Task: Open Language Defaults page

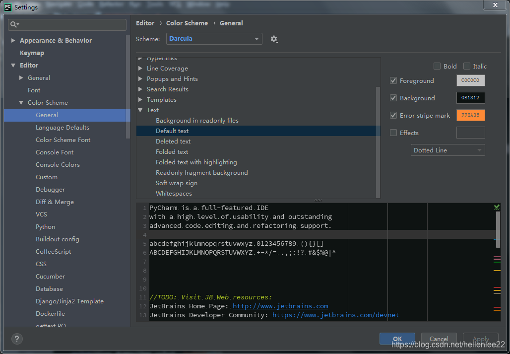Action: [63, 127]
